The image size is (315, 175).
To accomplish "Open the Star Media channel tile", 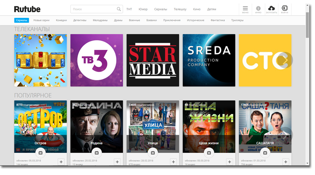I will pyautogui.click(x=153, y=60).
